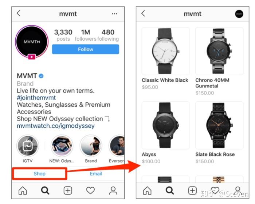Go back using the shop screen's back arrow
The image size is (255, 204).
point(143,13)
